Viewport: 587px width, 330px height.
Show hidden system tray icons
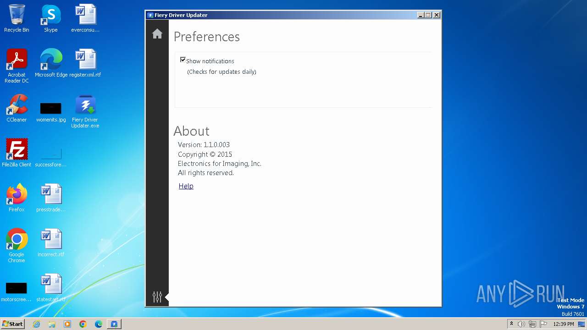pos(511,324)
